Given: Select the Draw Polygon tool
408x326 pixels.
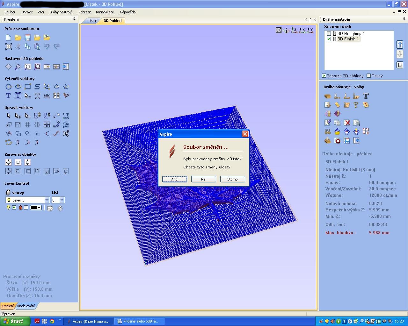Looking at the screenshot, I should click(56, 87).
